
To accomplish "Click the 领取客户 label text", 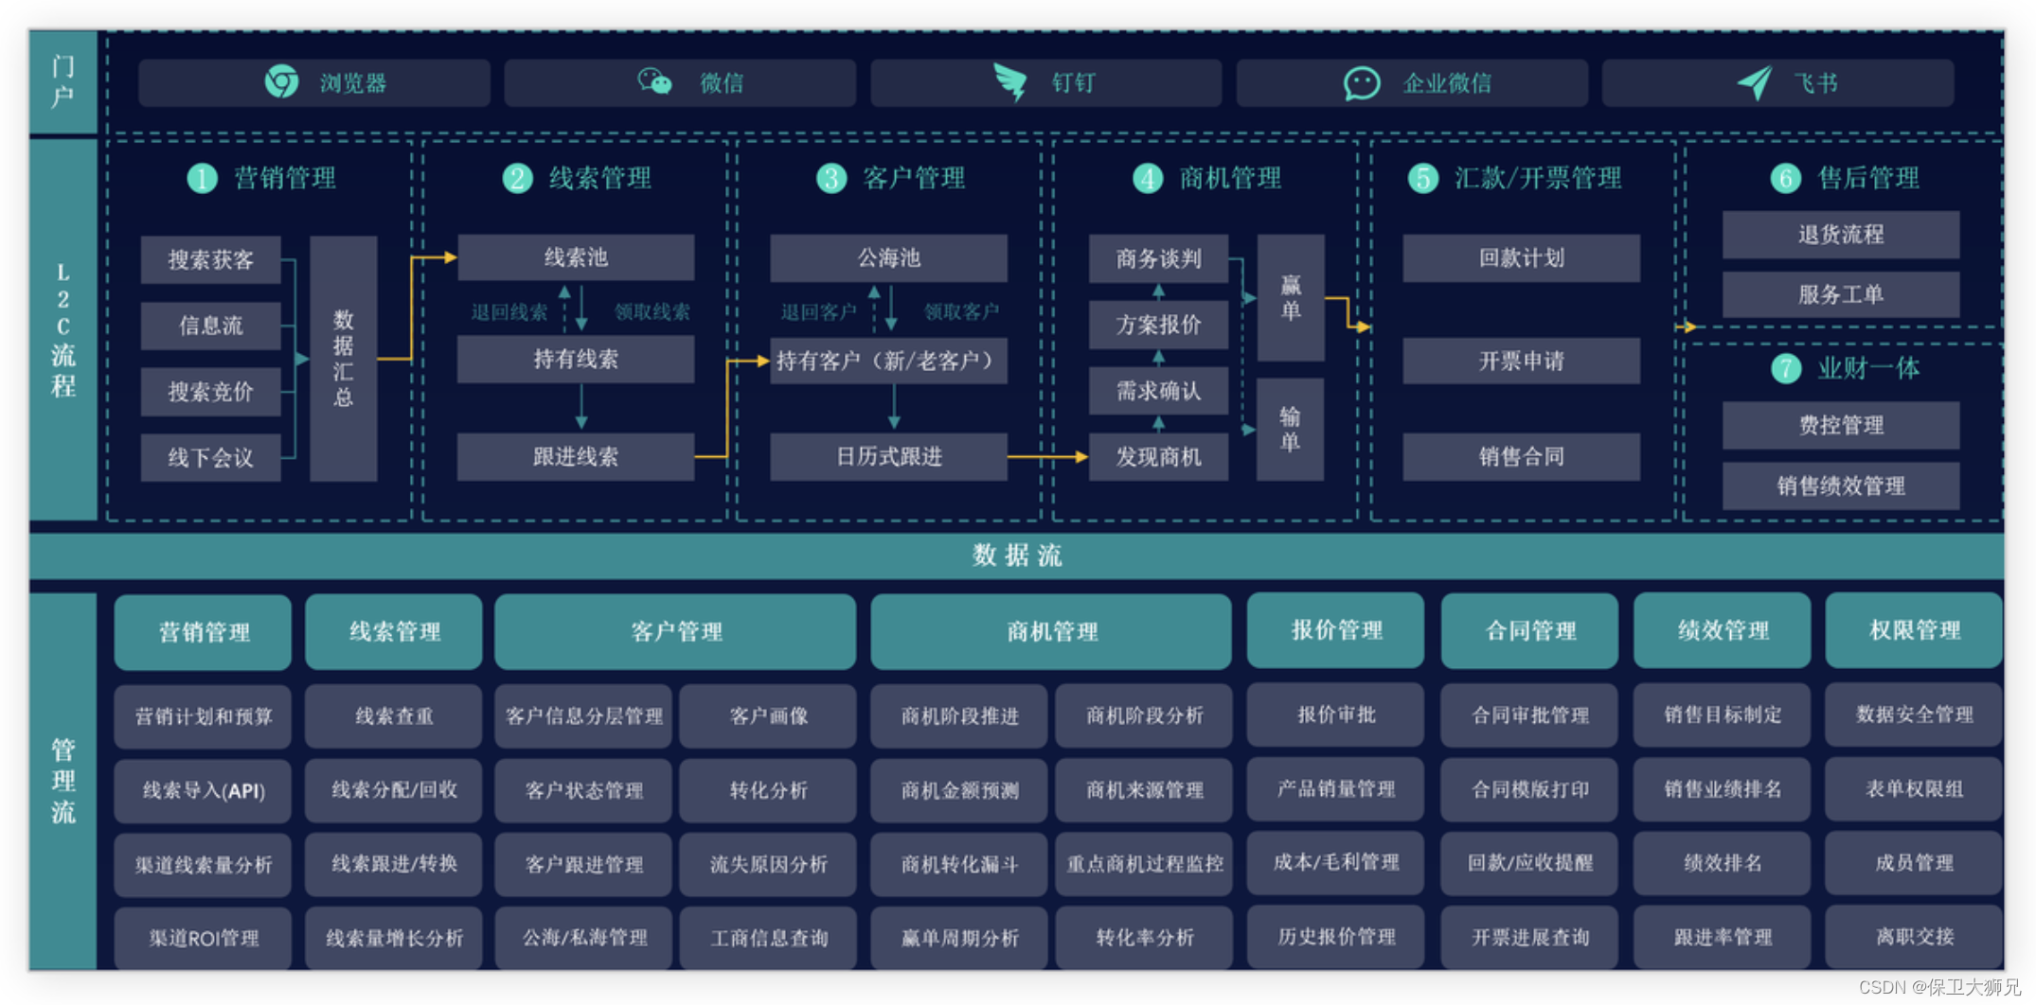I will 961,312.
